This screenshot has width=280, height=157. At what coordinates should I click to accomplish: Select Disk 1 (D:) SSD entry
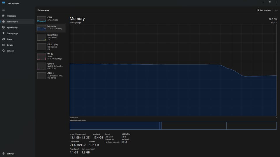tap(51, 47)
